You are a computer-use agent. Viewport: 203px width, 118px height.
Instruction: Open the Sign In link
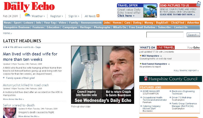74,16
